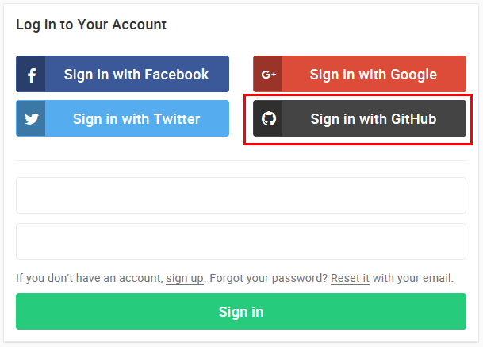
Task: Click the GitHub octocat icon
Action: 268,119
